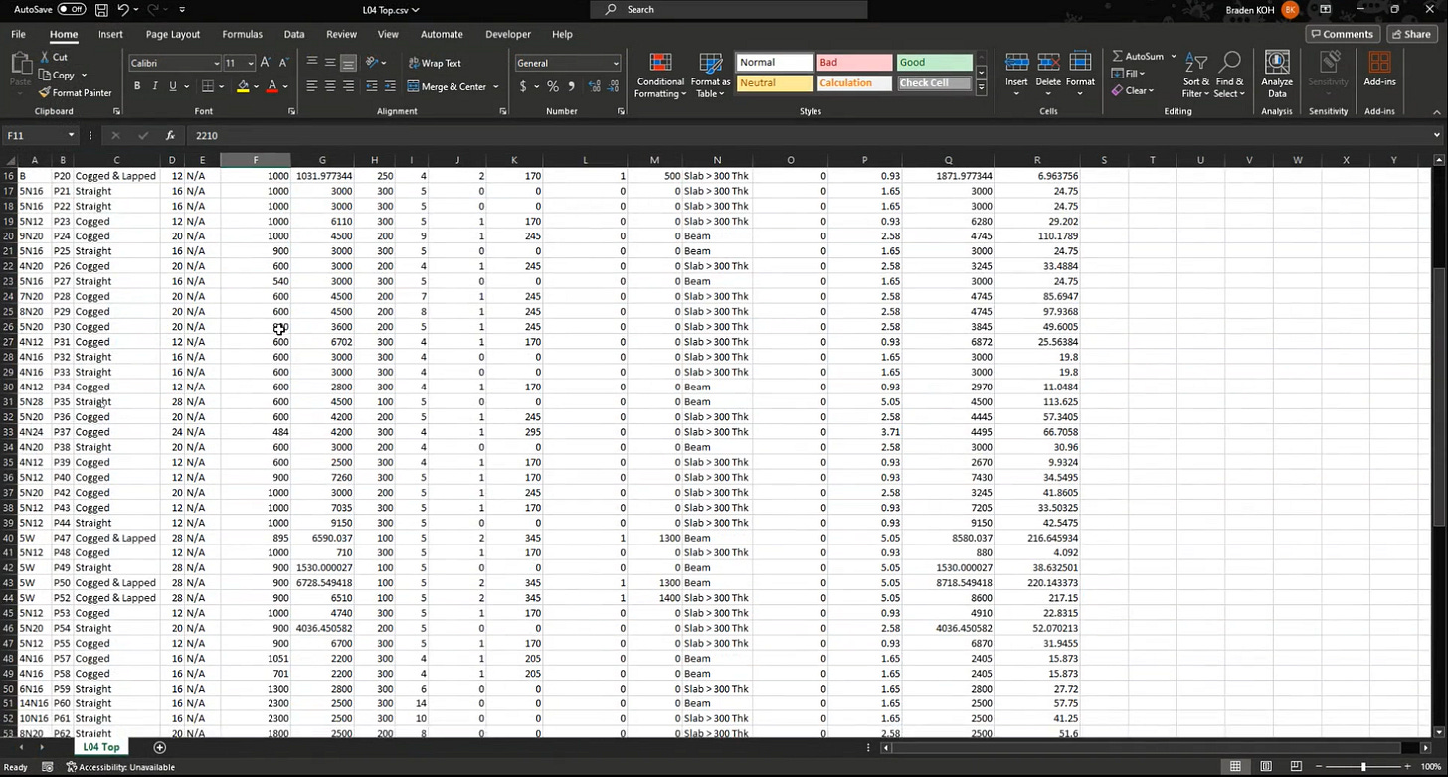Click the Undo arrow icon
The image size is (1448, 777).
pyautogui.click(x=123, y=10)
